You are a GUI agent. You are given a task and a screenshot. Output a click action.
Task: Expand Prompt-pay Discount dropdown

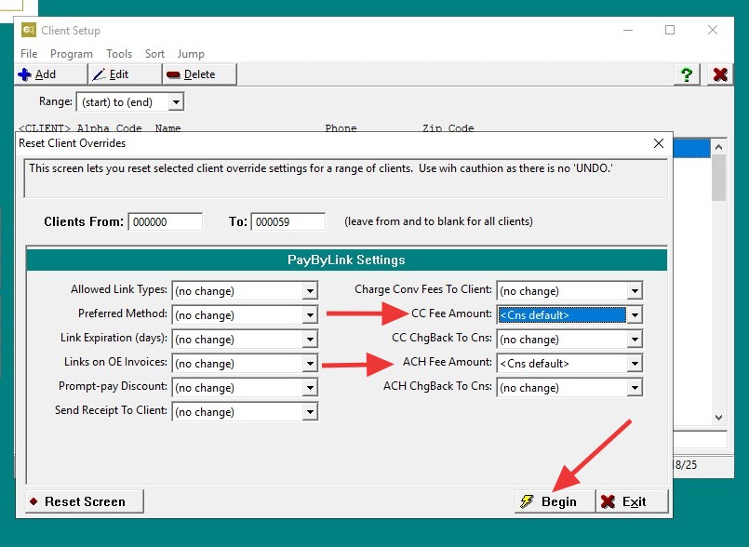click(310, 387)
